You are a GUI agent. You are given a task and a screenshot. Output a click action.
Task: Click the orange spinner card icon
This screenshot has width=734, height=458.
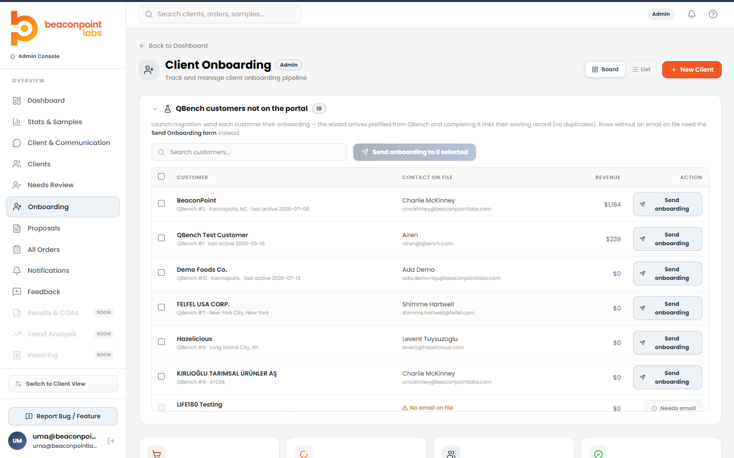pos(304,453)
